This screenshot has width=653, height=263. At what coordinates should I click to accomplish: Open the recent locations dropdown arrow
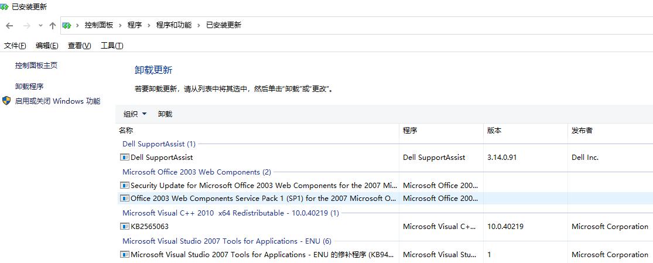tap(40, 25)
